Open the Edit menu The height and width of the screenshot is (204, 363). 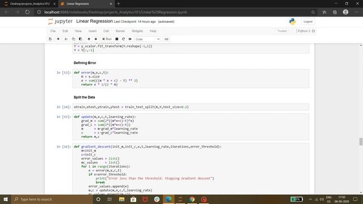click(x=65, y=31)
